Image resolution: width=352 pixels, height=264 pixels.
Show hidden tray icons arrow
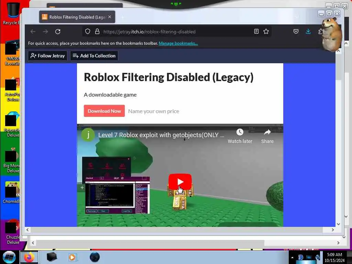292,257
